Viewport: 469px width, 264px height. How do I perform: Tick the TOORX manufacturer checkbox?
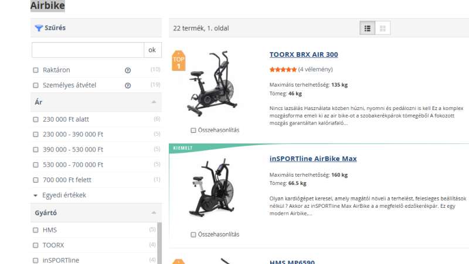[x=36, y=245]
